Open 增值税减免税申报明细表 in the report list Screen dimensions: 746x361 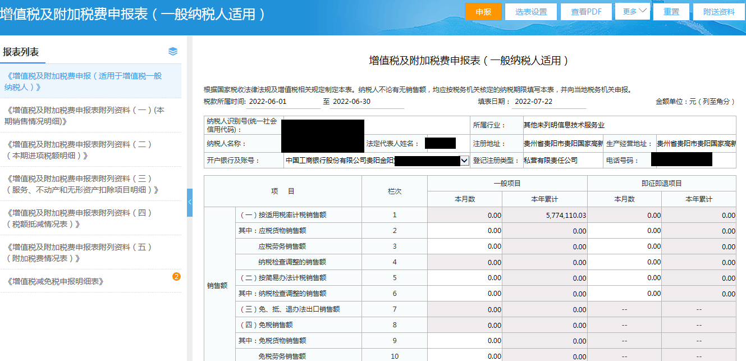[56, 281]
